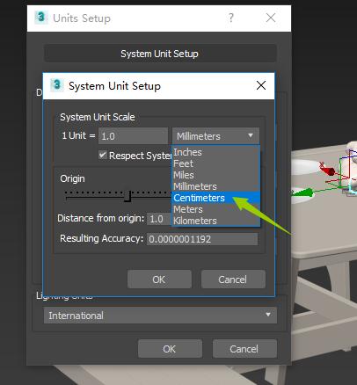Close the Units Setup window
The height and width of the screenshot is (385, 357).
coord(271,18)
